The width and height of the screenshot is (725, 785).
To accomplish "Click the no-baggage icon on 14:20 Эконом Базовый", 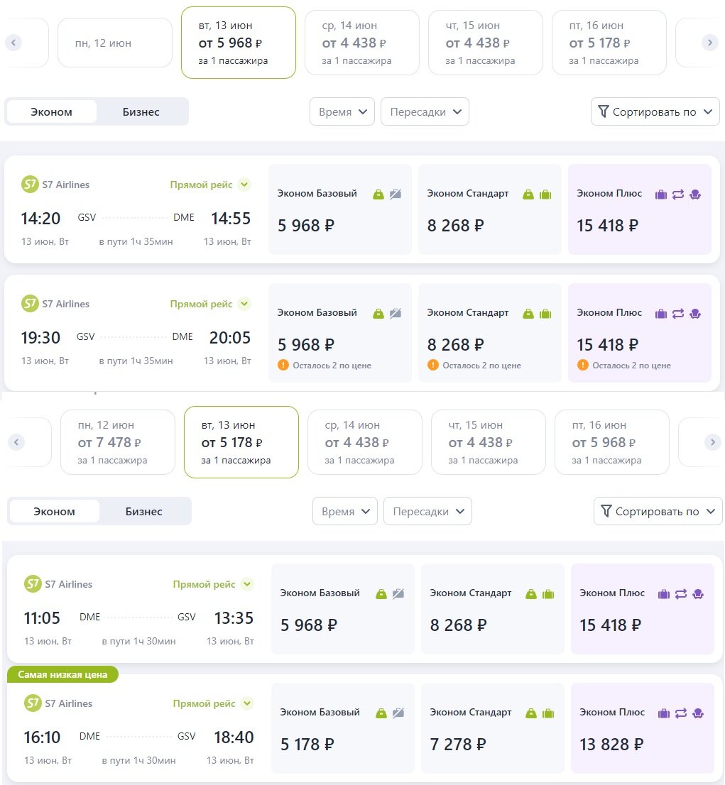I will click(396, 194).
